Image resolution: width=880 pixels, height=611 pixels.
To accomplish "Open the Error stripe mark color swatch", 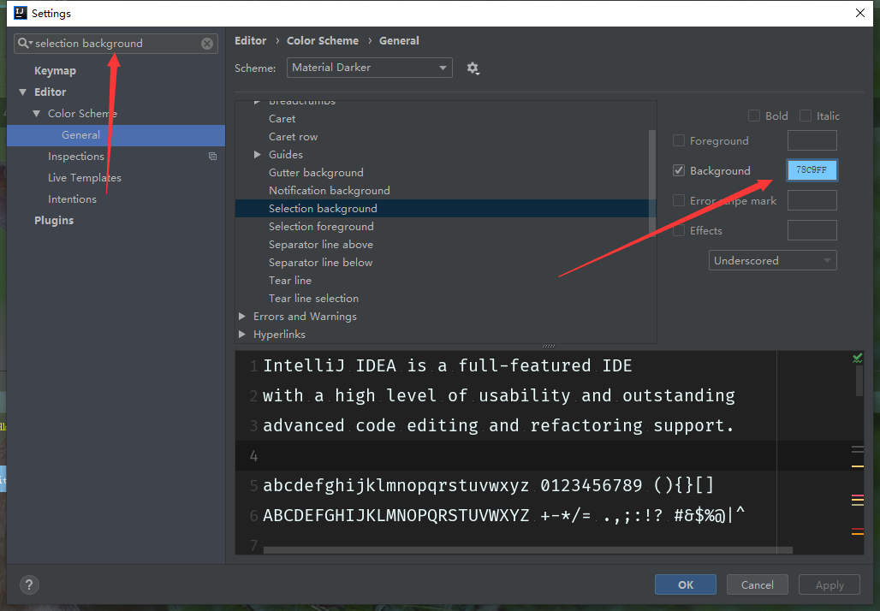I will click(812, 200).
